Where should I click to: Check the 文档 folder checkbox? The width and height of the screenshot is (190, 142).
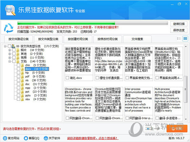(14, 61)
